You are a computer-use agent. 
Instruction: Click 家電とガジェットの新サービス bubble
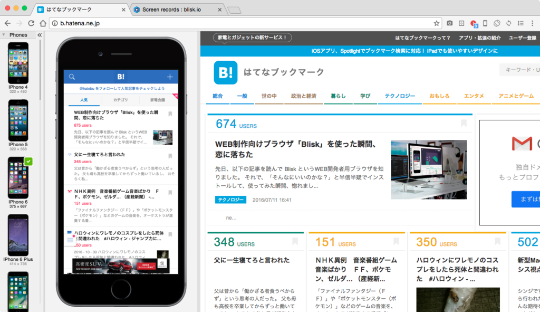252,37
